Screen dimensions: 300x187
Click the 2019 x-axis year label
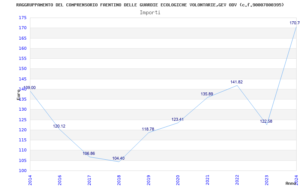[x=148, y=180]
